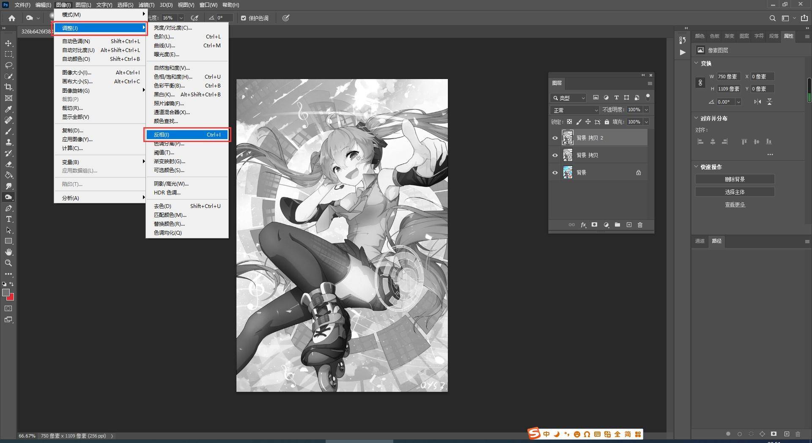Open the fill 填充 dropdown arrow

[x=646, y=122]
